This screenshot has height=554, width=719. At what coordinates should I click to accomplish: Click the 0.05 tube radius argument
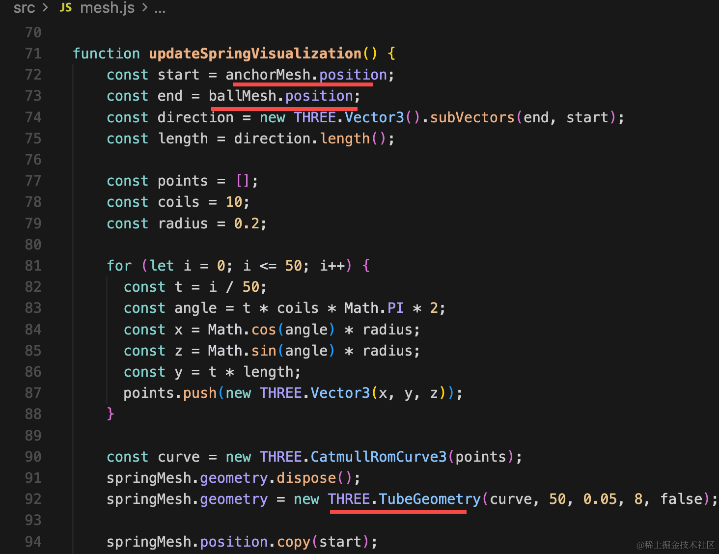click(x=600, y=499)
